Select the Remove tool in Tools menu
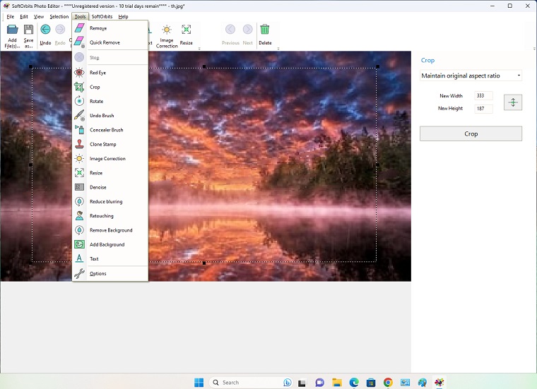This screenshot has width=537, height=389. 110,28
